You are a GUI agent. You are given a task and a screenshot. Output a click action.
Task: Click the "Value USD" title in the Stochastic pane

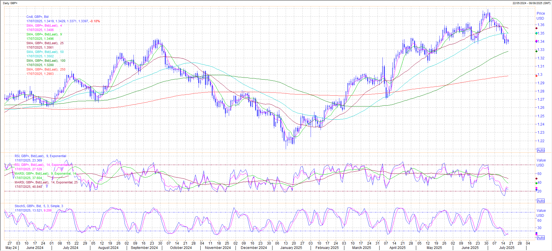(541, 213)
